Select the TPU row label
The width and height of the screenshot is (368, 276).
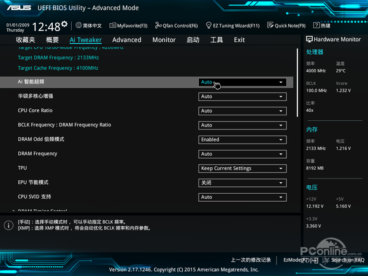[22, 168]
